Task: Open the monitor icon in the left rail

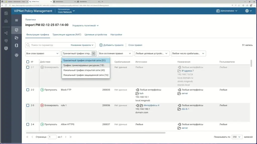Action: point(6,41)
